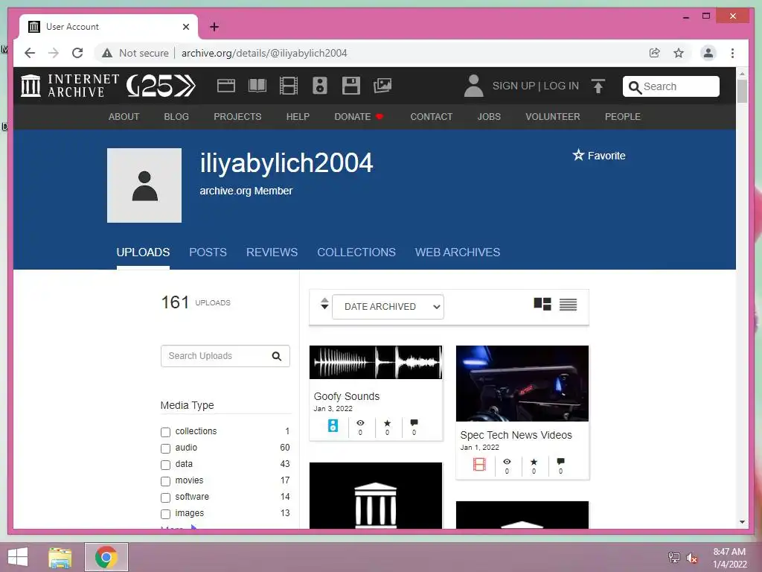Click the audio type icon on Goofy Sounds
This screenshot has height=572, width=762.
(x=333, y=425)
